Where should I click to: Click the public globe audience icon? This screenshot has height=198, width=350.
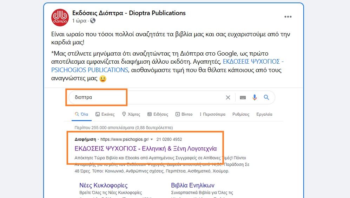(93, 21)
